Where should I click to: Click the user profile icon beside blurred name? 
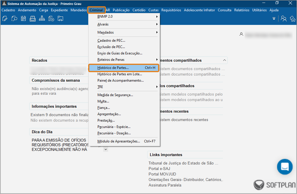pyautogui.click(x=241, y=34)
